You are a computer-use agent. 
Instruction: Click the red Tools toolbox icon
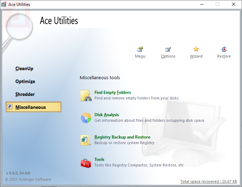[x=86, y=163]
